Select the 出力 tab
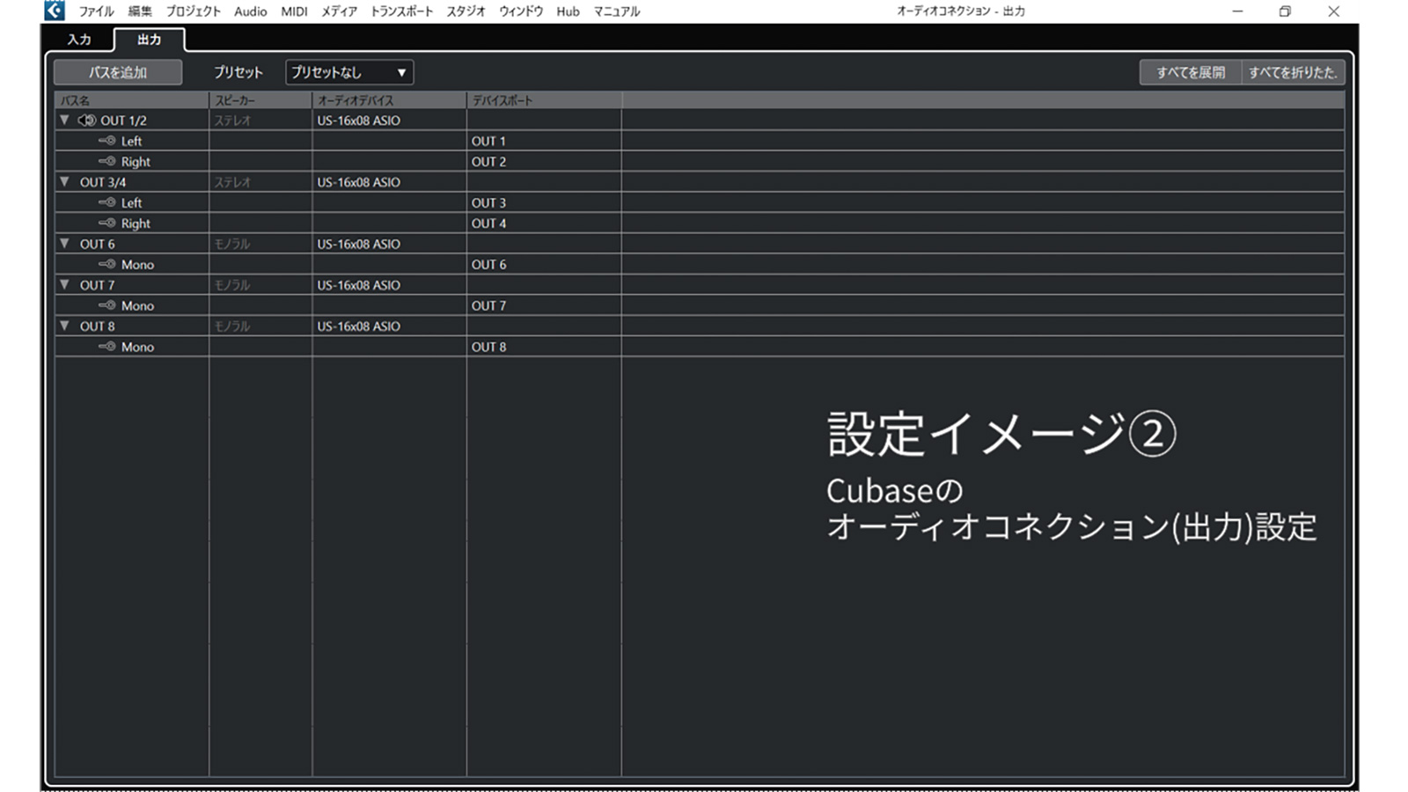1408x792 pixels. pos(150,40)
